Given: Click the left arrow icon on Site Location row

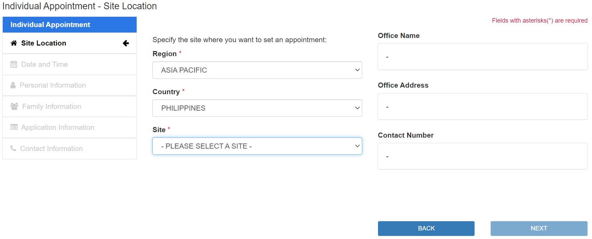Looking at the screenshot, I should coord(126,43).
